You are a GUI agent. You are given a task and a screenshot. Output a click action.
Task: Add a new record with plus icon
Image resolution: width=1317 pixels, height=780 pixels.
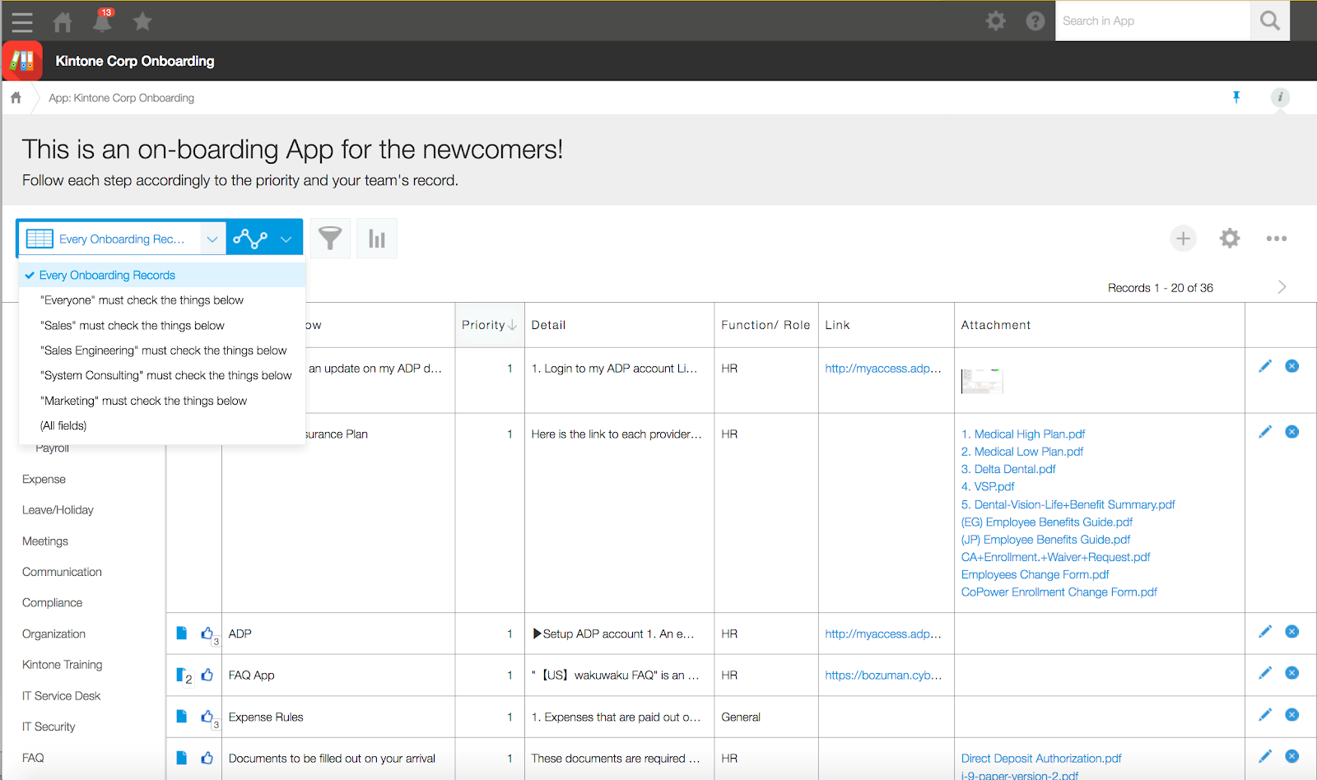click(1183, 239)
